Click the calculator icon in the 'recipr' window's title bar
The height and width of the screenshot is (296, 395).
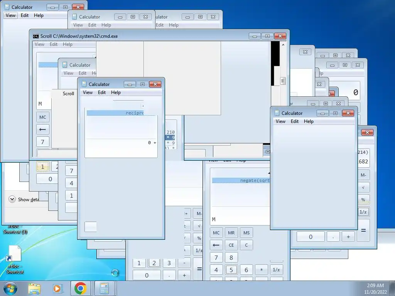tap(84, 84)
